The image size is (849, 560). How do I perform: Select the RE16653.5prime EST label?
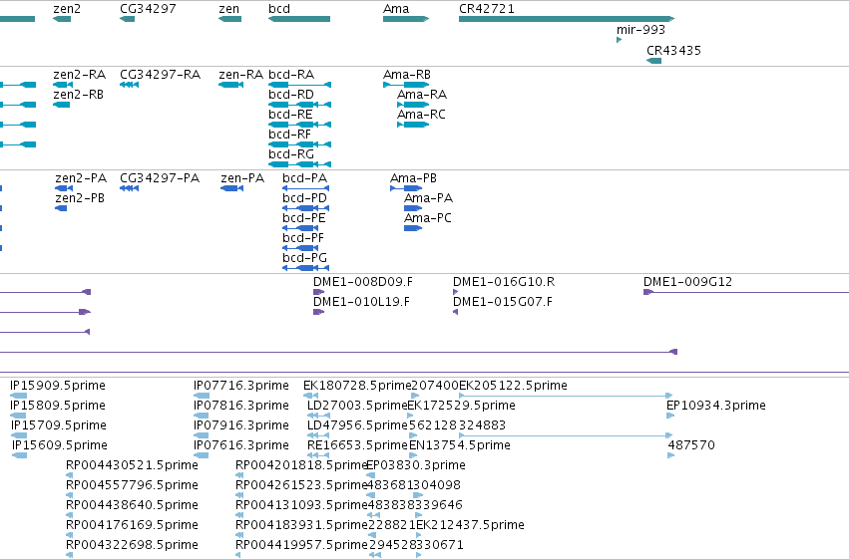pyautogui.click(x=357, y=445)
